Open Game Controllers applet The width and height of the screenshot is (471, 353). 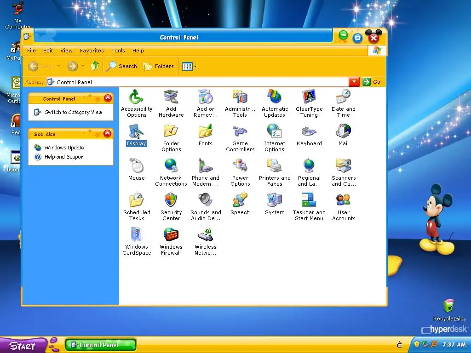pyautogui.click(x=240, y=138)
